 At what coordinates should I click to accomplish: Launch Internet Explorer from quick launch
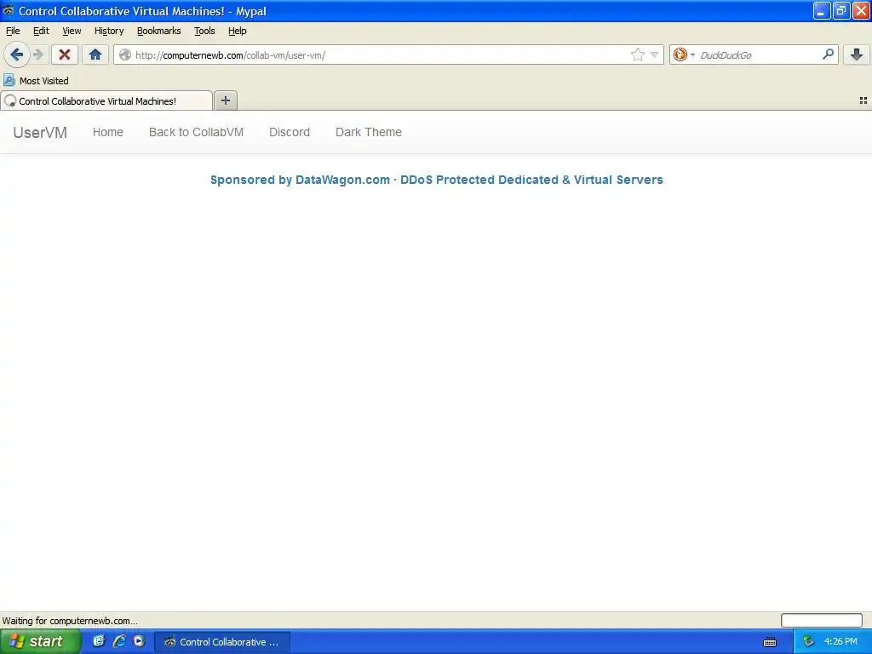pos(118,641)
